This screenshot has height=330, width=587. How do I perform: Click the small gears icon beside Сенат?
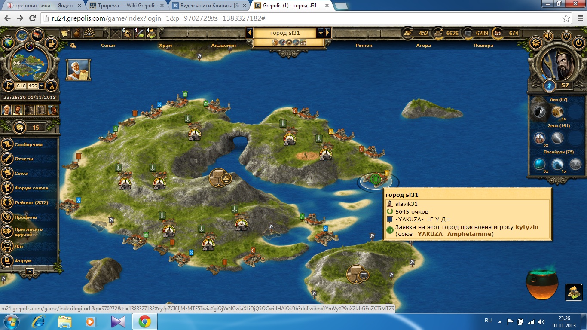pyautogui.click(x=73, y=45)
